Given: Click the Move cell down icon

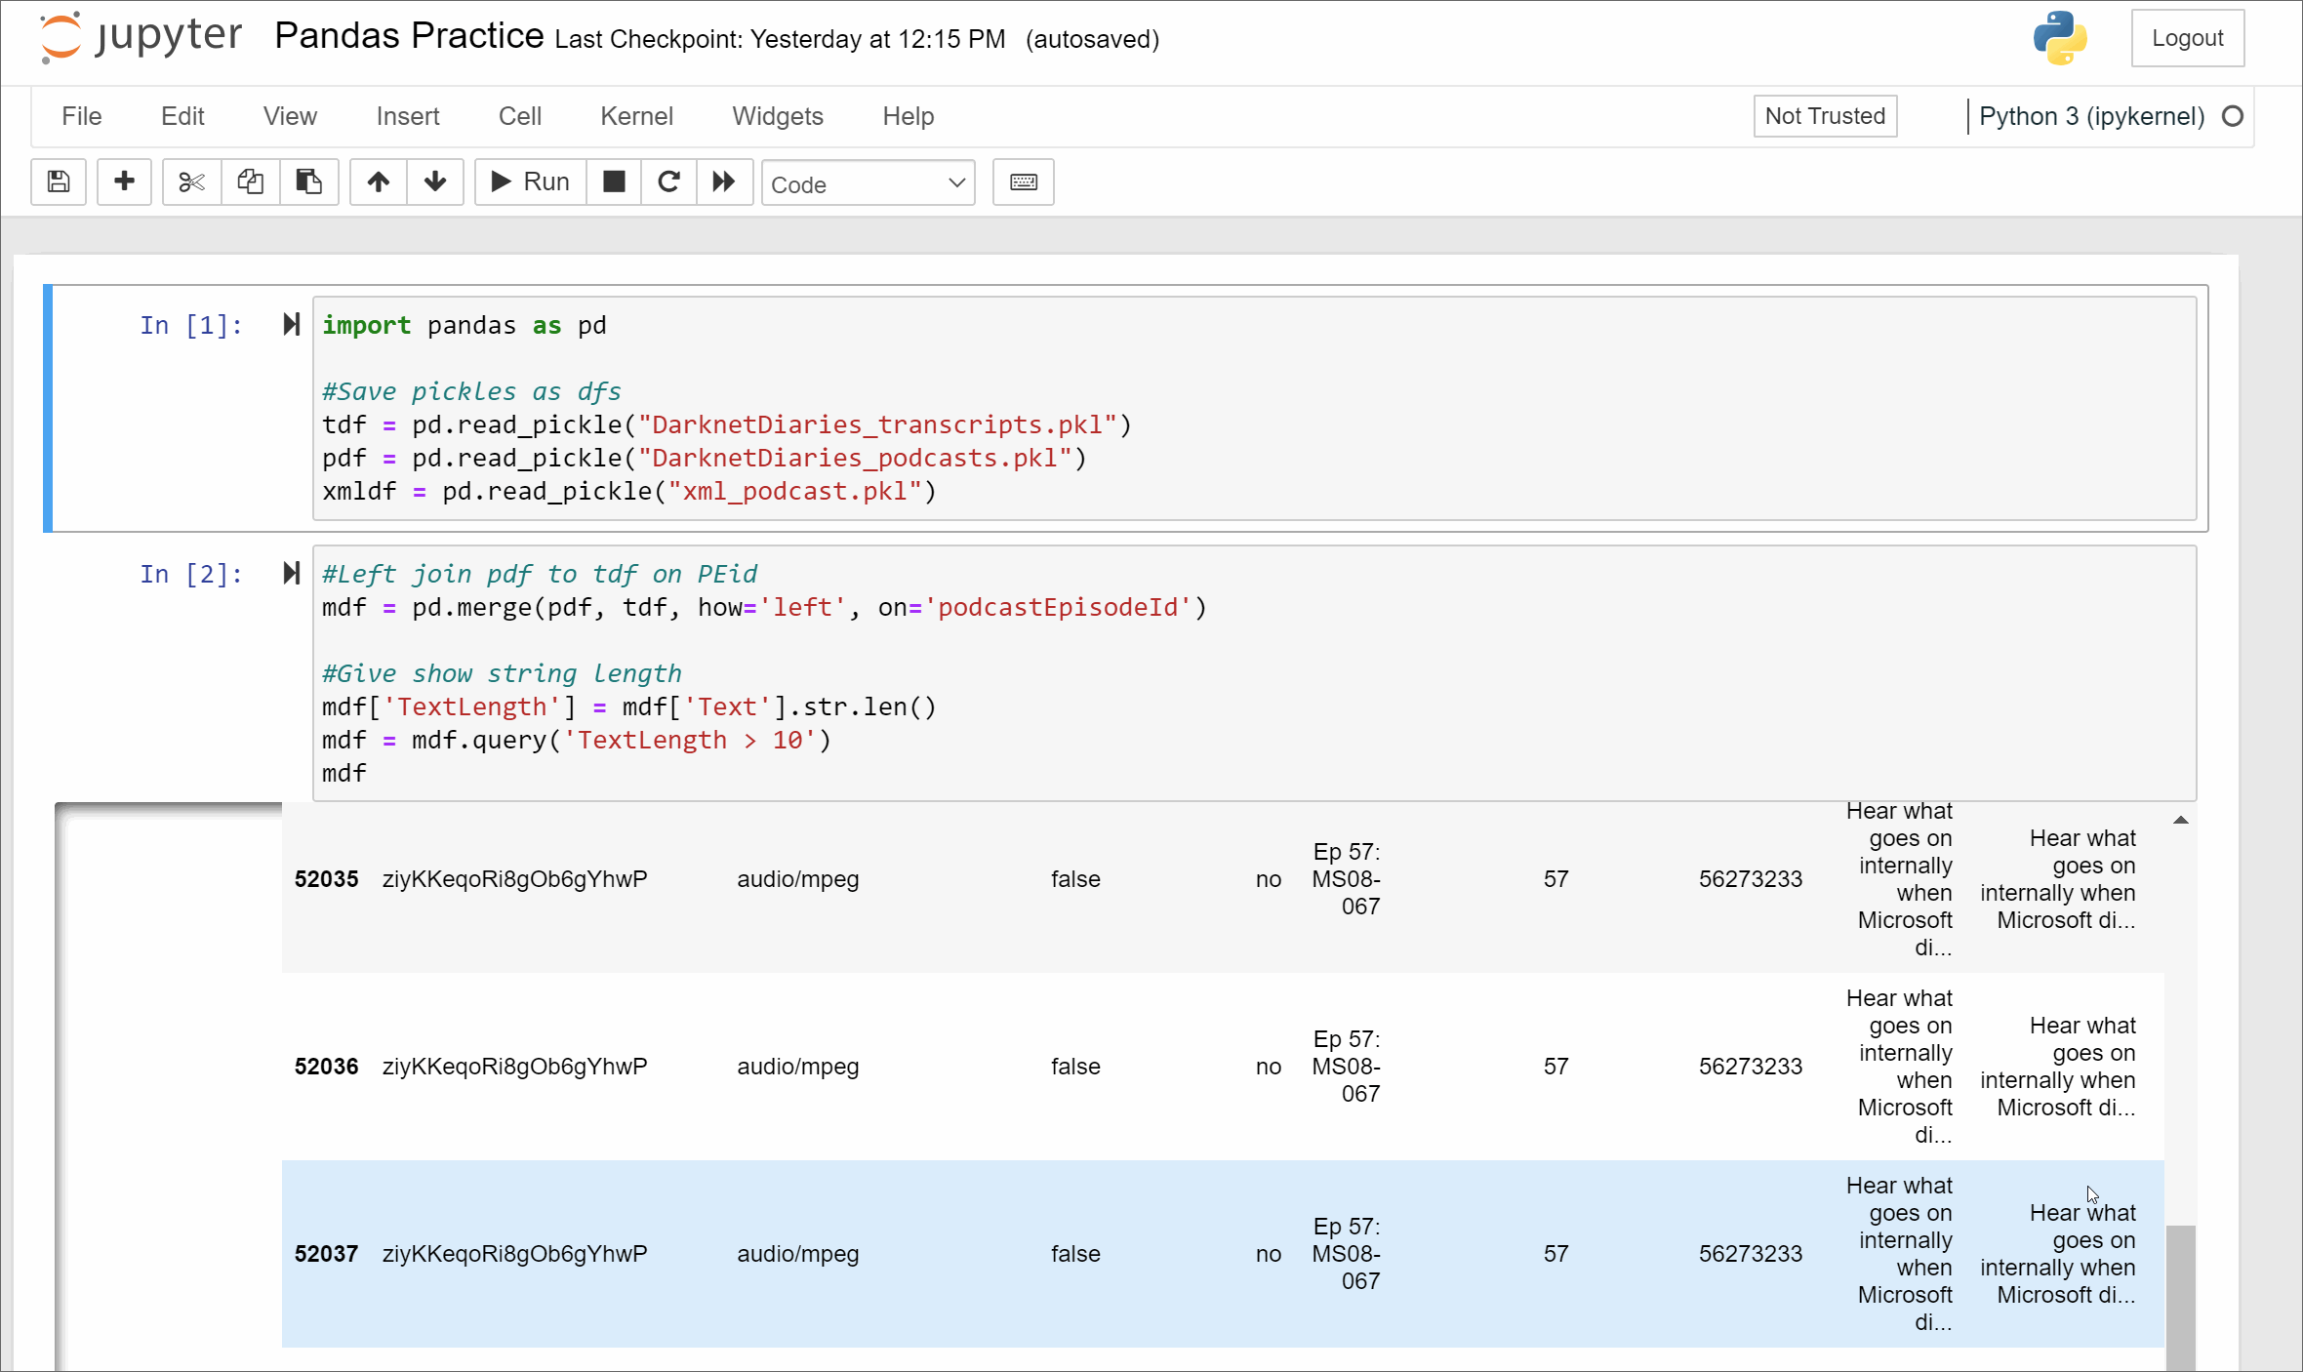Looking at the screenshot, I should 436,182.
